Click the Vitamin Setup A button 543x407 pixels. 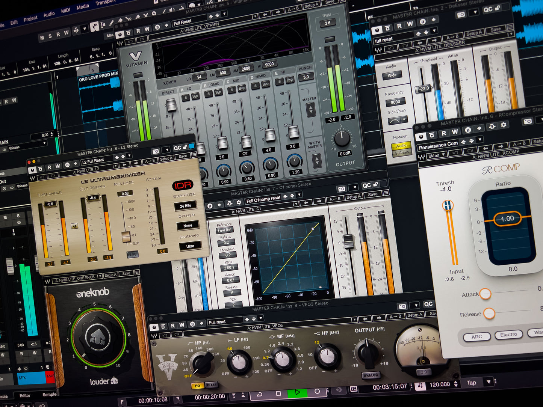(311, 6)
